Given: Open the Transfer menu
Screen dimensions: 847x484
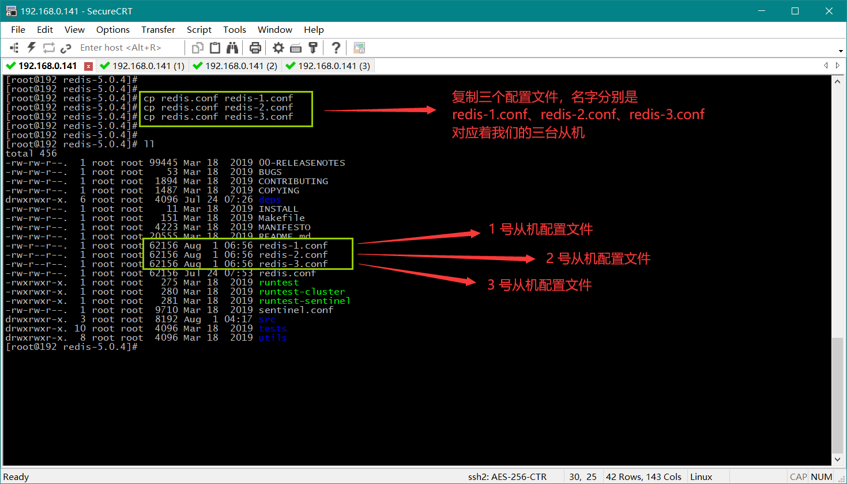Looking at the screenshot, I should point(158,29).
